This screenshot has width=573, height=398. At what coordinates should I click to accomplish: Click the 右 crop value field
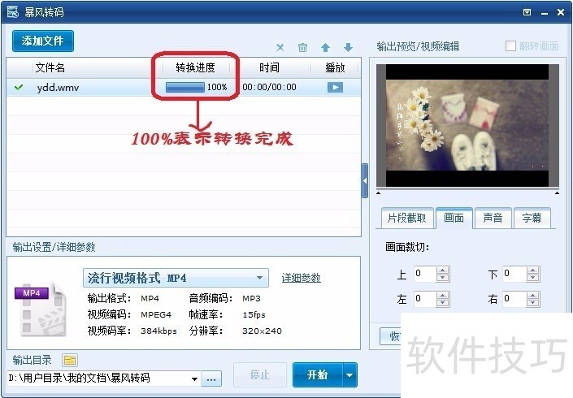click(514, 299)
